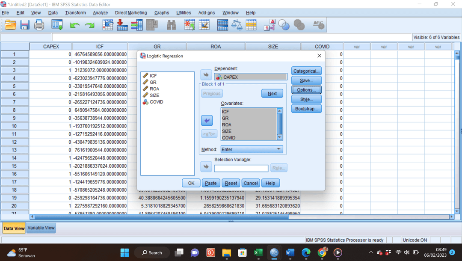Click the Bootstrap... button
This screenshot has width=462, height=261.
tap(306, 109)
